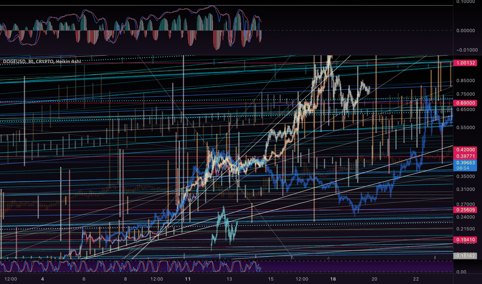This screenshot has height=284, width=482.
Task: Click the 0.31000 price axis value
Action: point(465,190)
